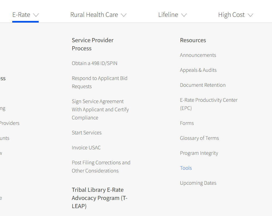Expand the High Cost menu chevron
Image resolution: width=272 pixels, height=216 pixels.
(x=250, y=15)
